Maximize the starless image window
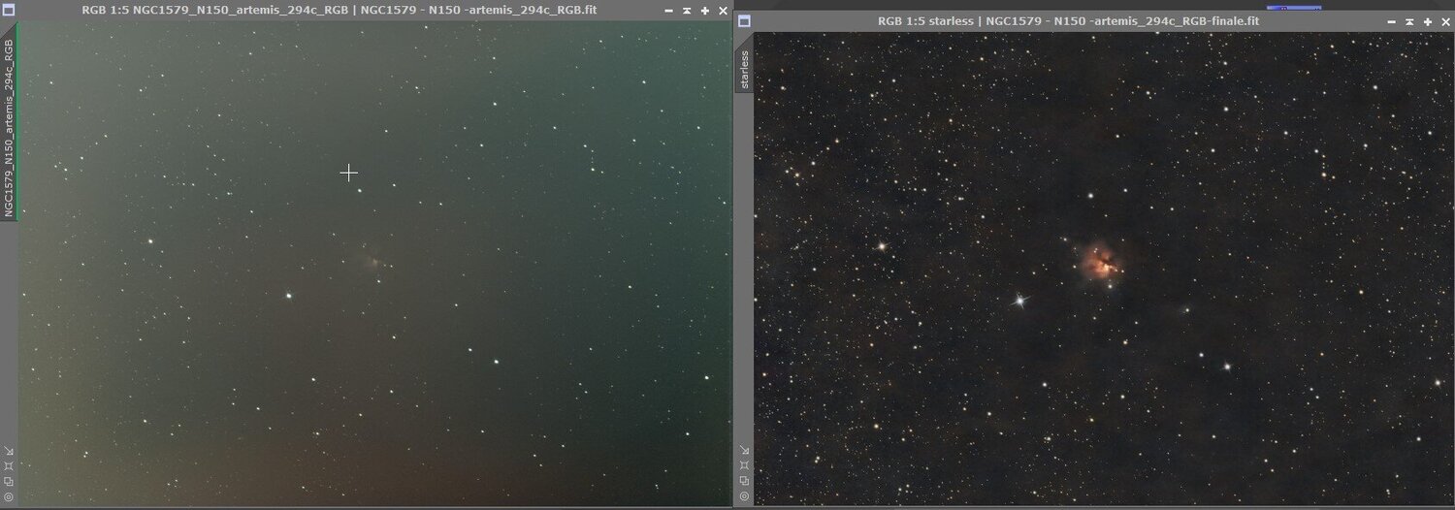The width and height of the screenshot is (1455, 510). click(x=1426, y=21)
